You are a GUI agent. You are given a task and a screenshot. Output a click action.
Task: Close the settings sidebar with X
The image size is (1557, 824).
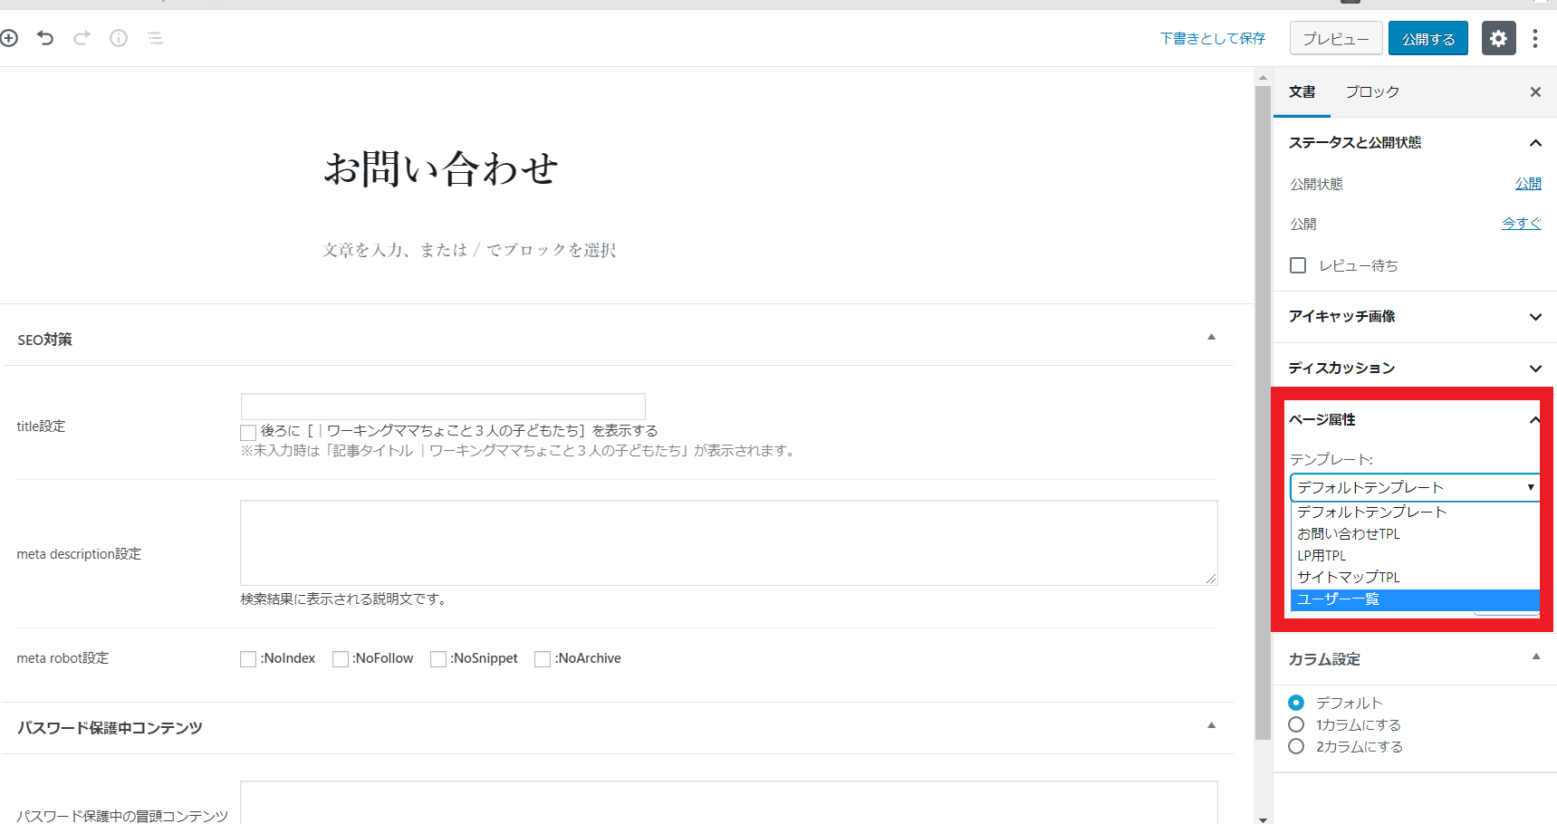(x=1535, y=92)
